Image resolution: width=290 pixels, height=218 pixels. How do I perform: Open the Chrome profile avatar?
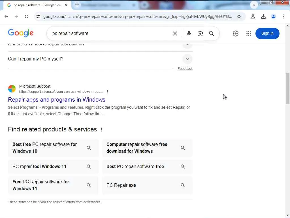[274, 16]
